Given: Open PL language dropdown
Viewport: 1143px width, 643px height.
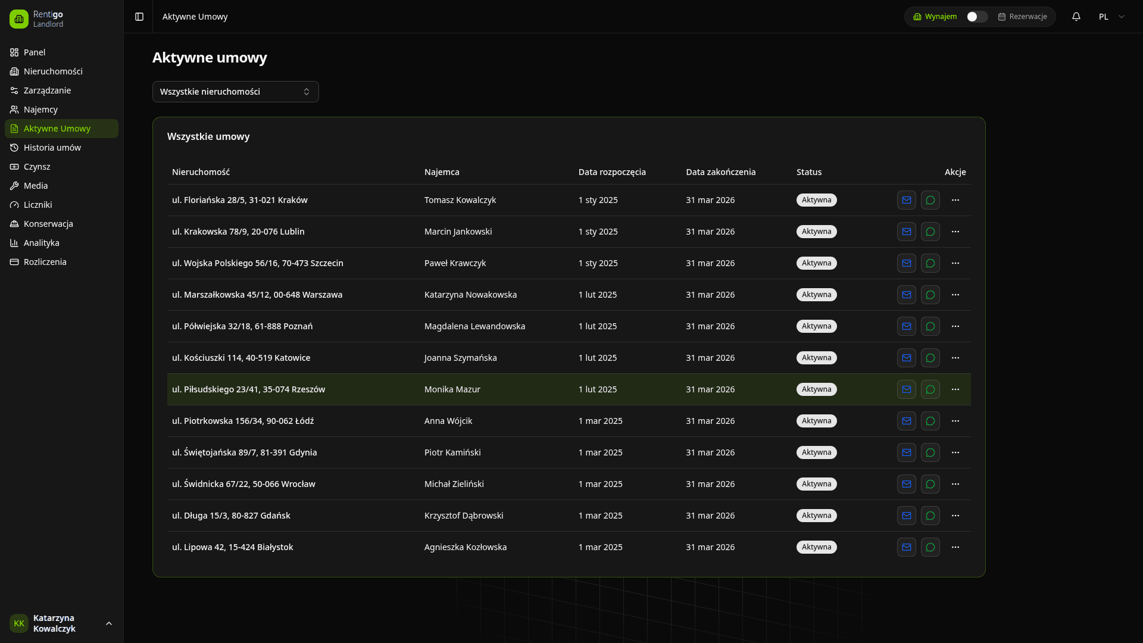Looking at the screenshot, I should pos(1111,17).
